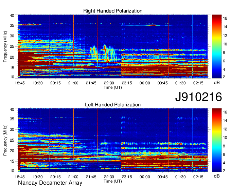Click the 'Right Handed Polarization' title

[x=113, y=11]
